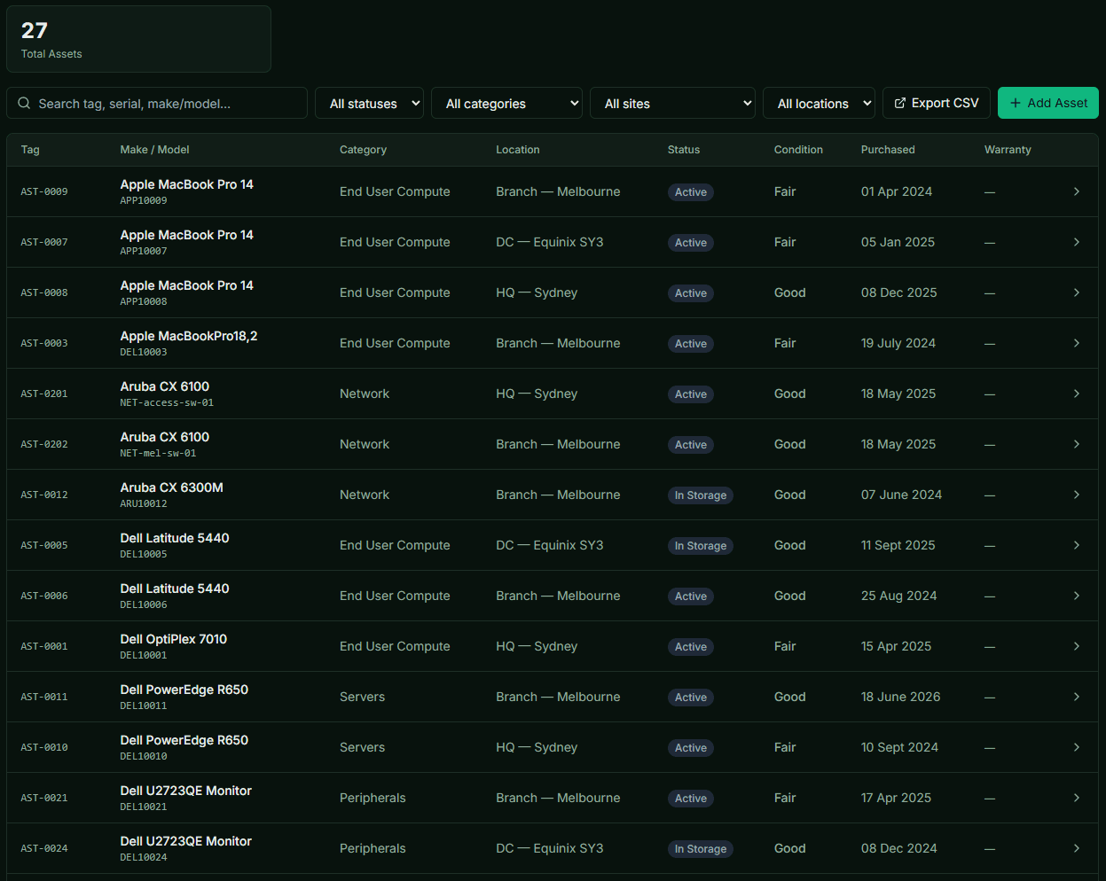Click the Make / Model column header
This screenshot has height=881, width=1106.
154,150
